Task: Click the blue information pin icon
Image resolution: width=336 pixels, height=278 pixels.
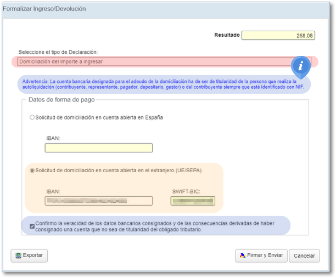Action: point(300,66)
